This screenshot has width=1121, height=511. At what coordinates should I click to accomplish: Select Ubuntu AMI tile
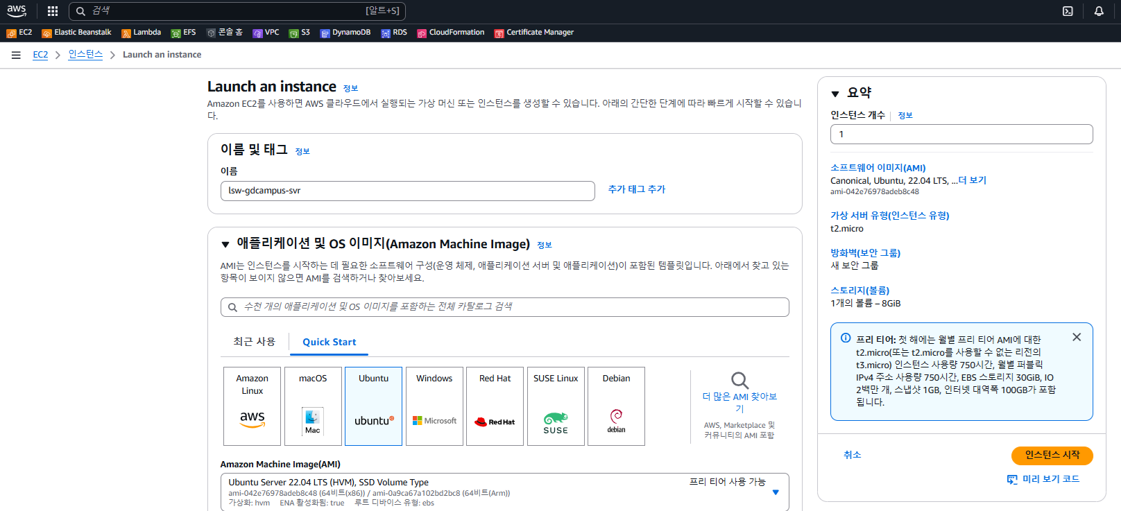373,406
